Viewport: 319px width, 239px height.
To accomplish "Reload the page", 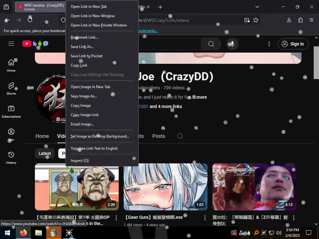I will pos(30,20).
